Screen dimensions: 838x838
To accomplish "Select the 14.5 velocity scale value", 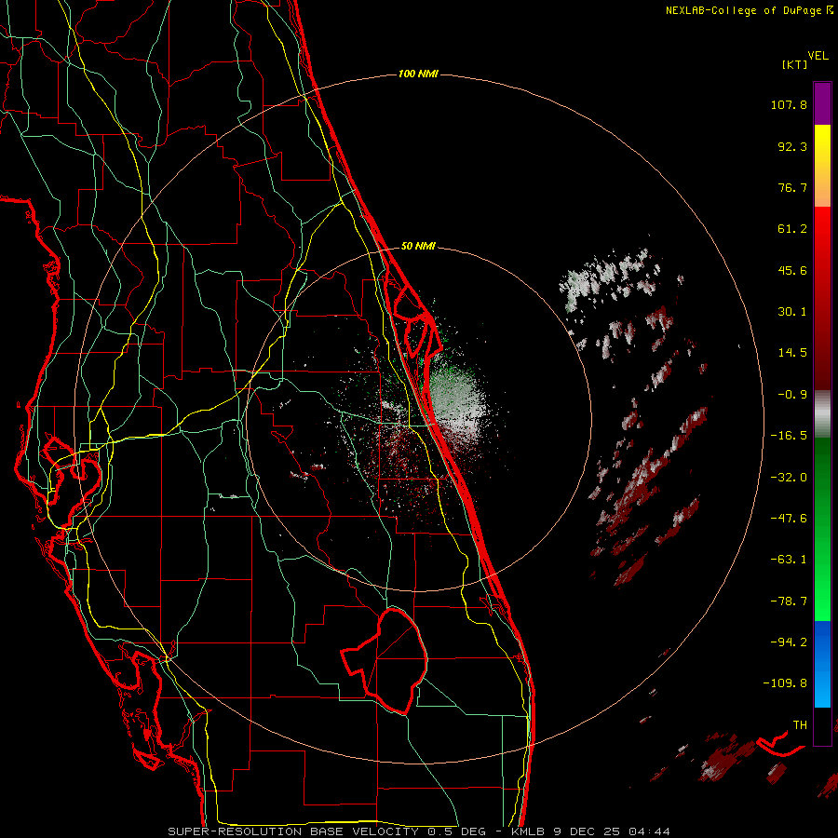I will click(x=792, y=353).
